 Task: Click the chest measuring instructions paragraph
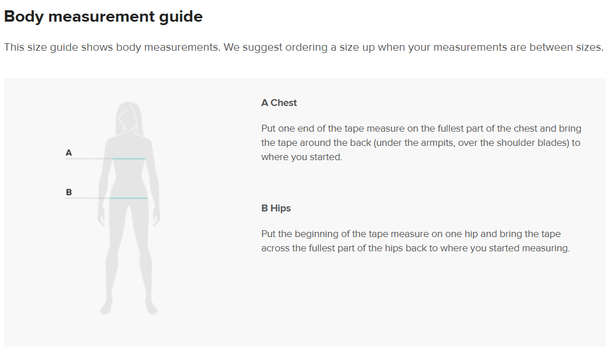click(x=421, y=142)
